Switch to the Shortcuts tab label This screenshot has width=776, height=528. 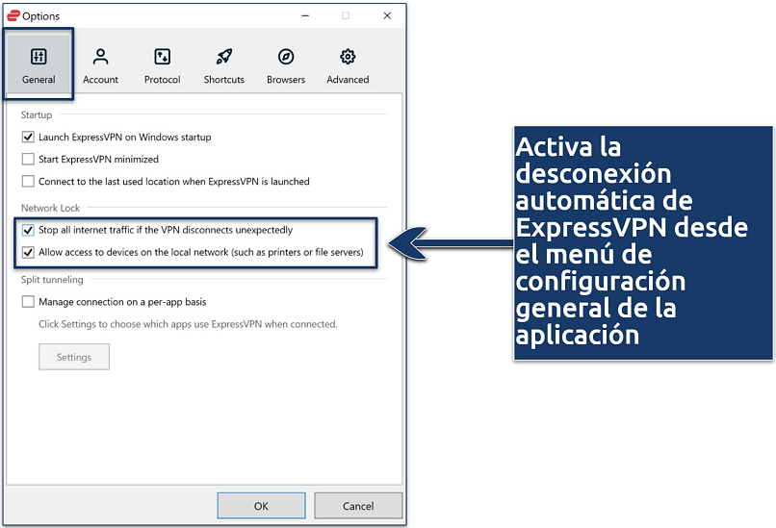pyautogui.click(x=224, y=80)
